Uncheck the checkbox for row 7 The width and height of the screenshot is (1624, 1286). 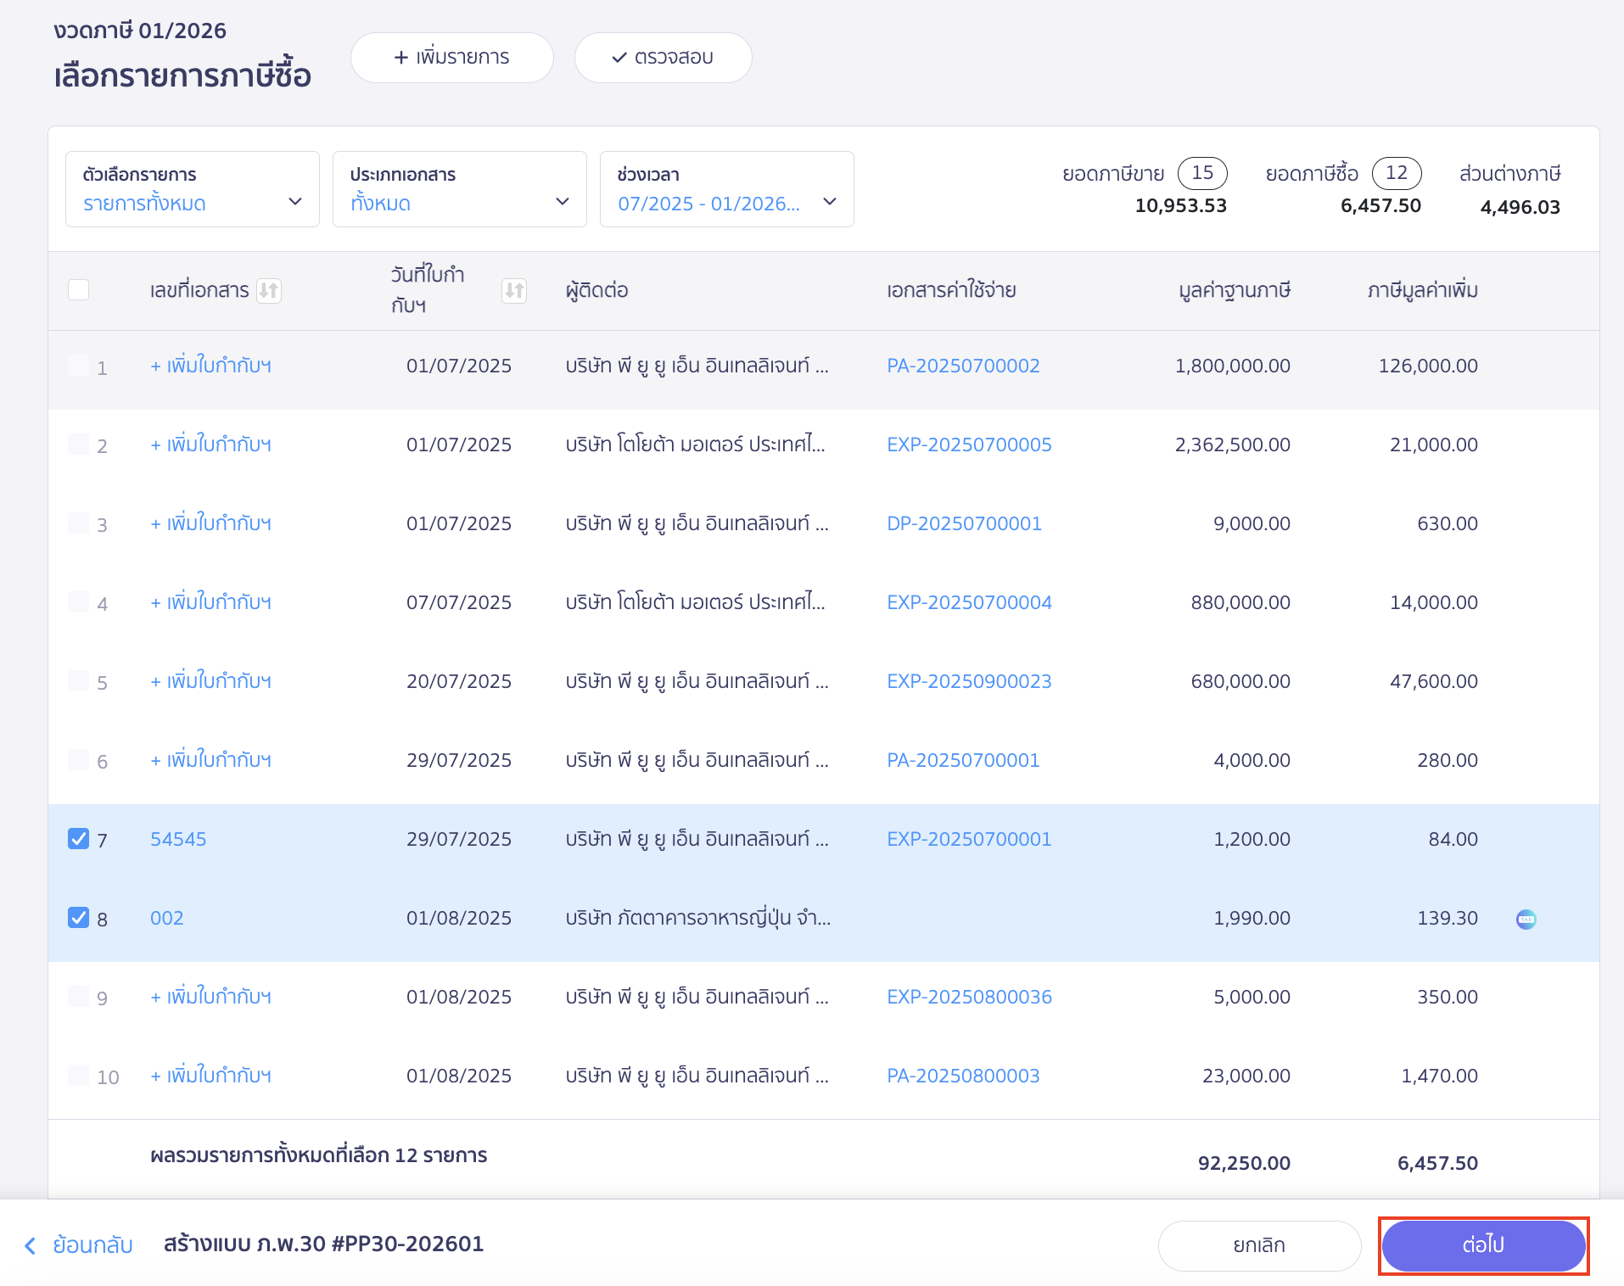pyautogui.click(x=79, y=839)
